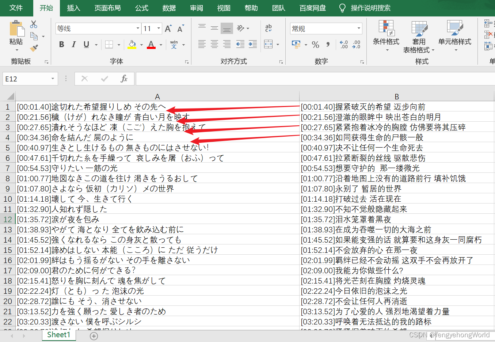
Task: Click the middle align icon
Action: tap(214, 28)
